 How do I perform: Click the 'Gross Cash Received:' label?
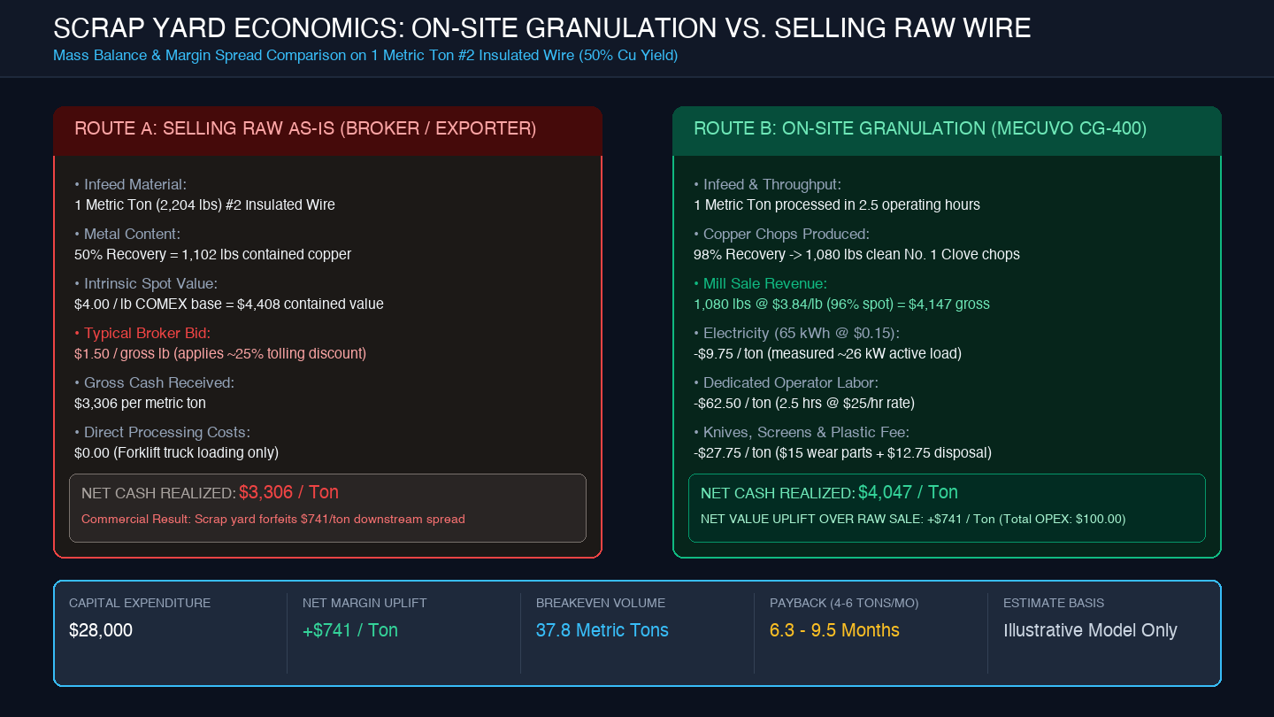[x=153, y=382]
